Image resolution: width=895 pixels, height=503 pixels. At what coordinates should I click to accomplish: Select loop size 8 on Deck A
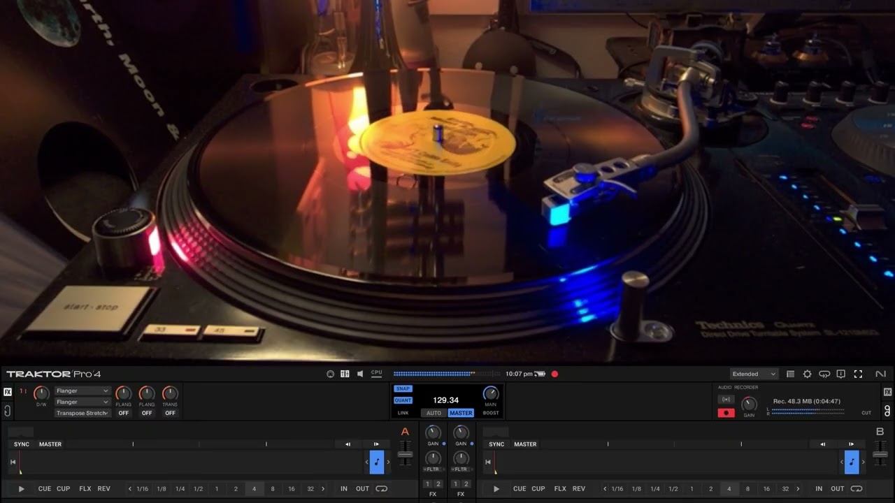click(x=273, y=489)
